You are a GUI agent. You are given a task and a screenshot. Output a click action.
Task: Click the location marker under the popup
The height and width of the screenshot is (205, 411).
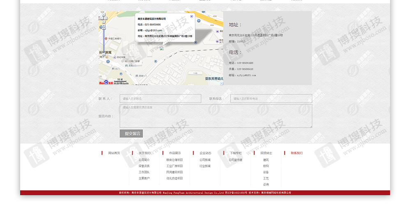162,48
